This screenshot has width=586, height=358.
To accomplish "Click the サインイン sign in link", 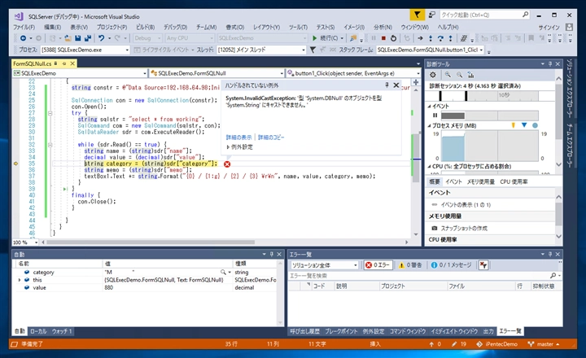I will point(549,28).
